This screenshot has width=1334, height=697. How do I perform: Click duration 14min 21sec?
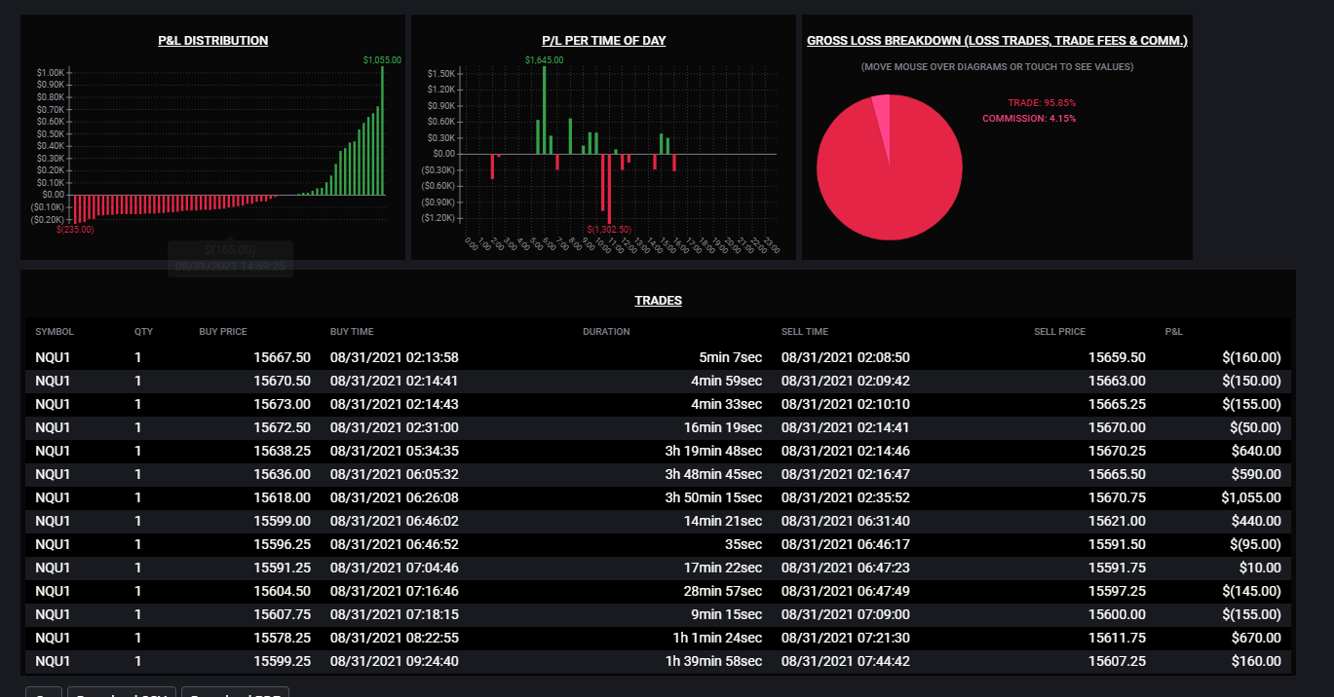pyautogui.click(x=723, y=521)
